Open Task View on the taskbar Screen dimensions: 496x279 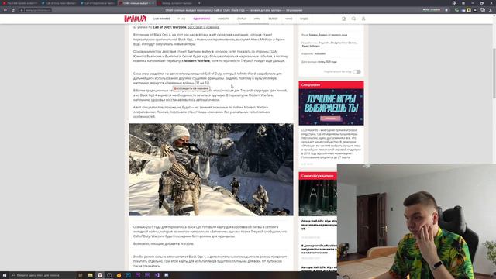point(81,275)
